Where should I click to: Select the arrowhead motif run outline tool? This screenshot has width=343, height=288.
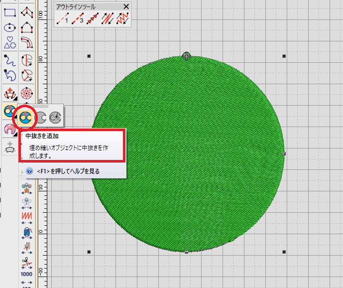(93, 18)
